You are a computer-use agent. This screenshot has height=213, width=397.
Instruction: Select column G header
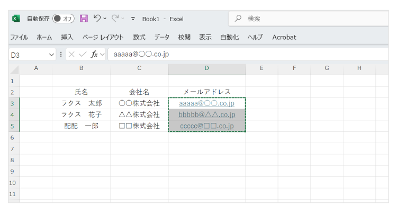pos(327,68)
